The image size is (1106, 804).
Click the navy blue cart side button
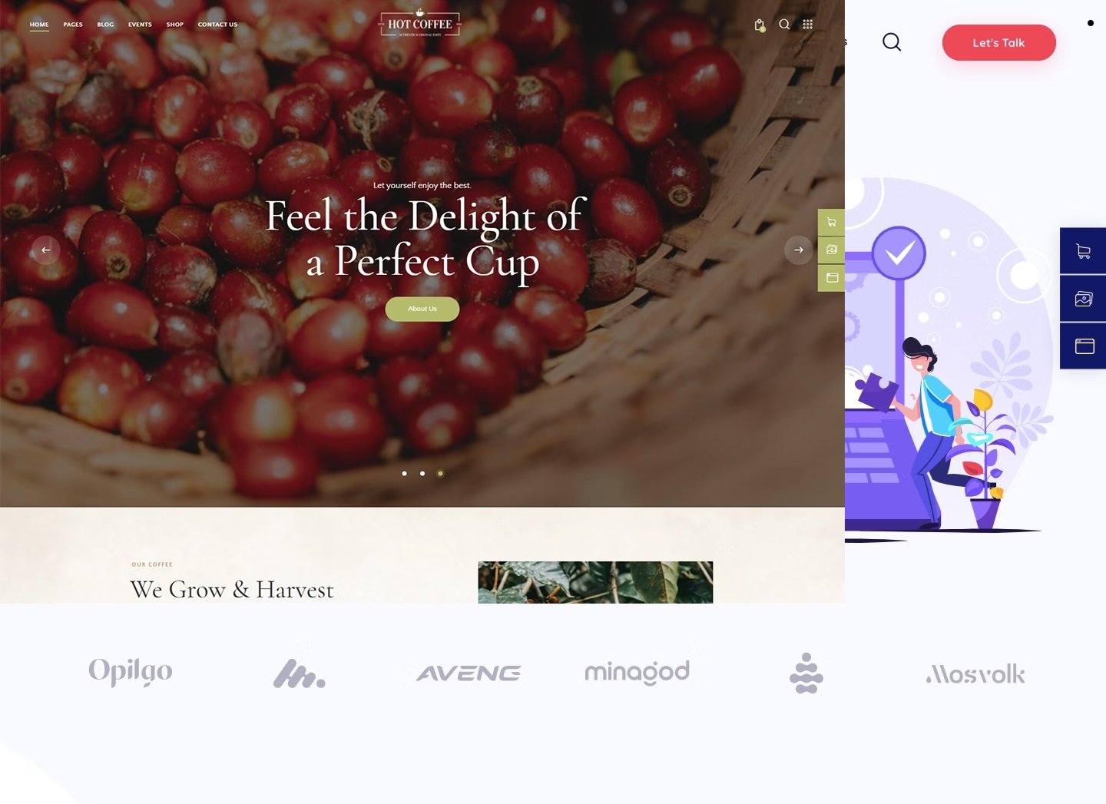coord(1083,251)
